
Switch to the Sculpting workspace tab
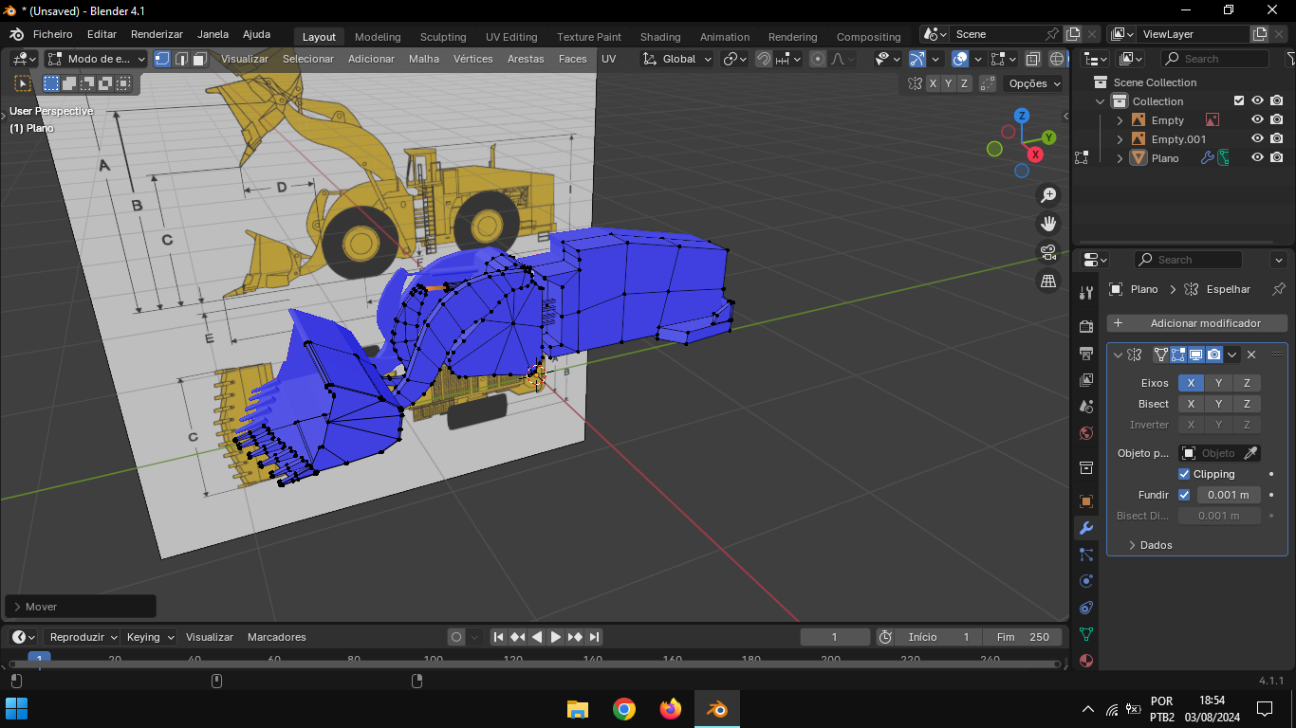443,37
